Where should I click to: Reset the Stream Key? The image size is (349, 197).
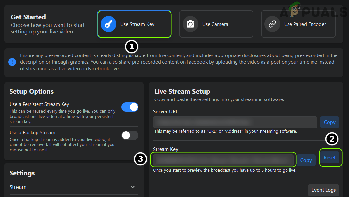coord(329,157)
